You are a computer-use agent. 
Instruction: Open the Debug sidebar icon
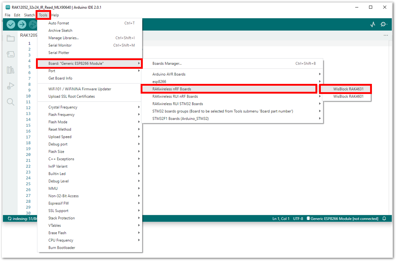point(10,86)
